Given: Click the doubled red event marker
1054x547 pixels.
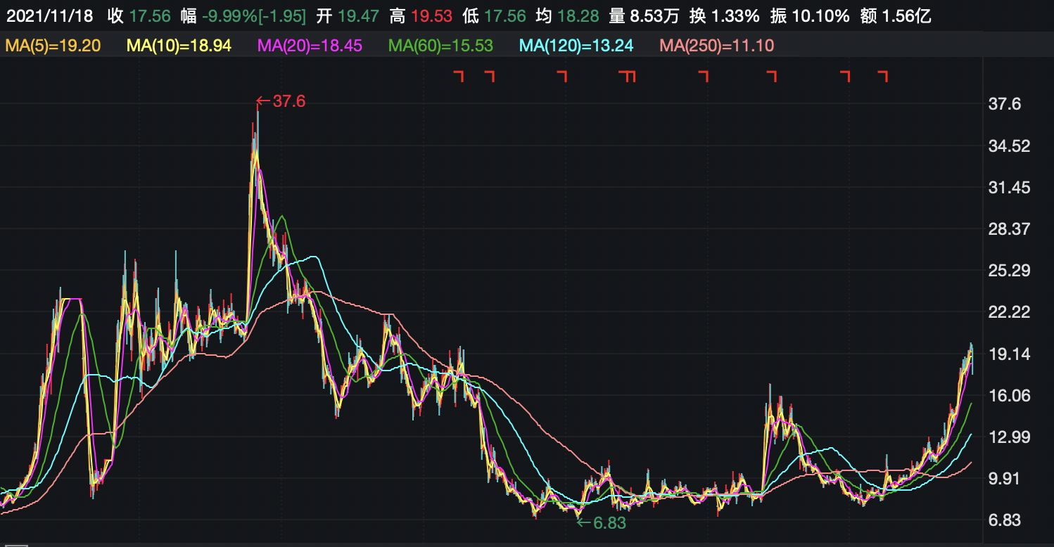Looking at the screenshot, I should pos(628,76).
